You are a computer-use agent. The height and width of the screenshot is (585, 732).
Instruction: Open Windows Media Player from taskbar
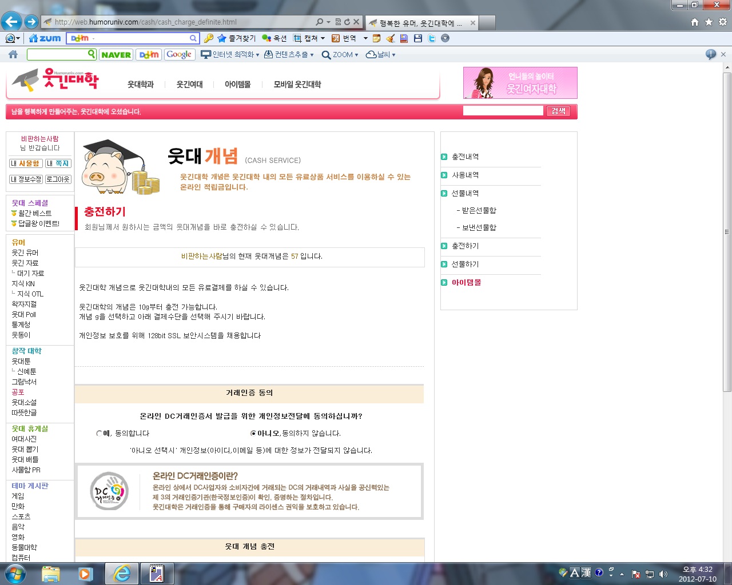tap(86, 574)
